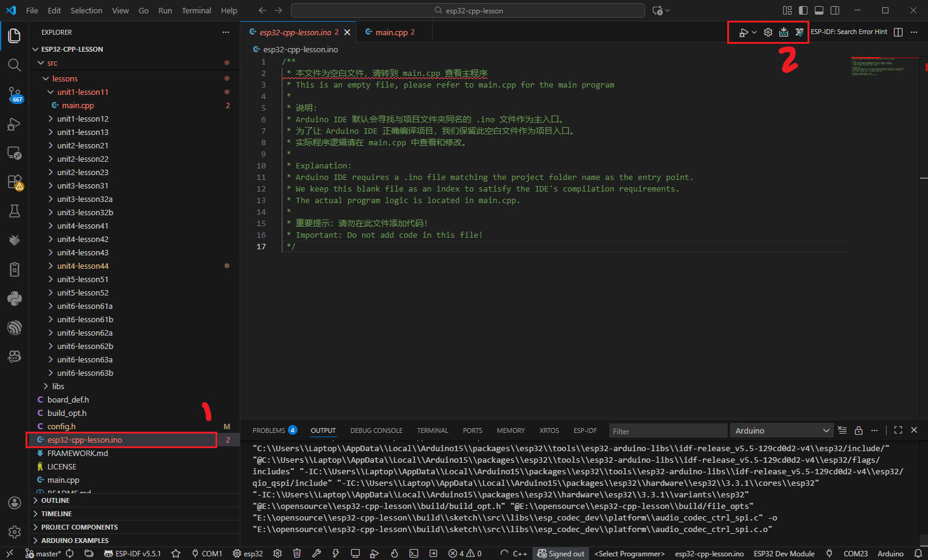928x560 pixels.
Task: Toggle the bottom panel layout button
Action: tap(819, 10)
